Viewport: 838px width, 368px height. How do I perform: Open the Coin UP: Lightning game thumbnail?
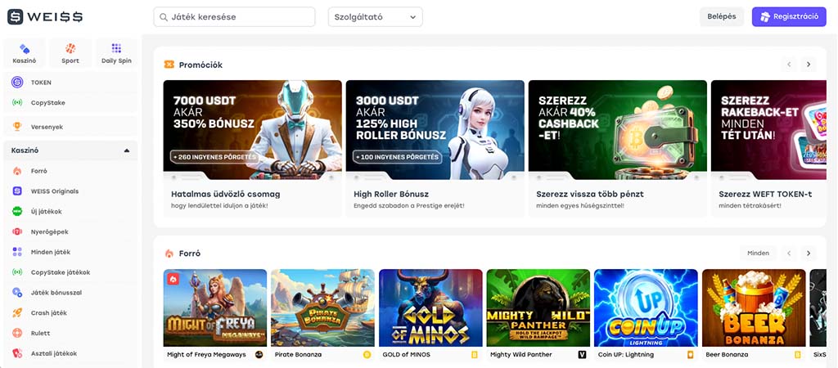pos(646,307)
